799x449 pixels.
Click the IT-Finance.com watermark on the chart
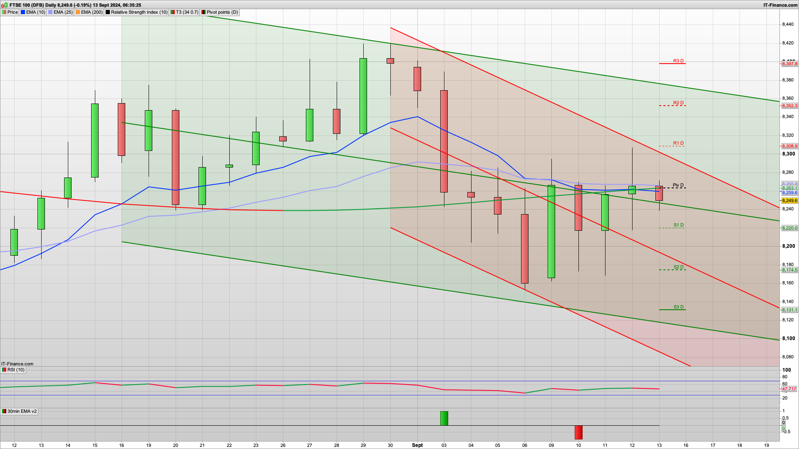tap(17, 363)
